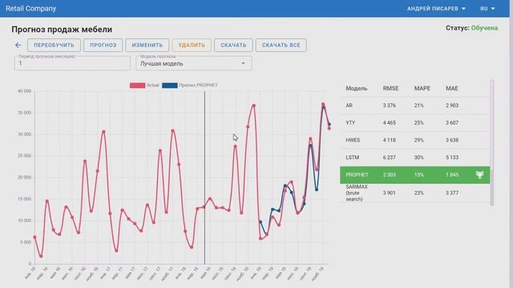Select the PROPHET model row
This screenshot has height=288, width=513.
(x=415, y=174)
